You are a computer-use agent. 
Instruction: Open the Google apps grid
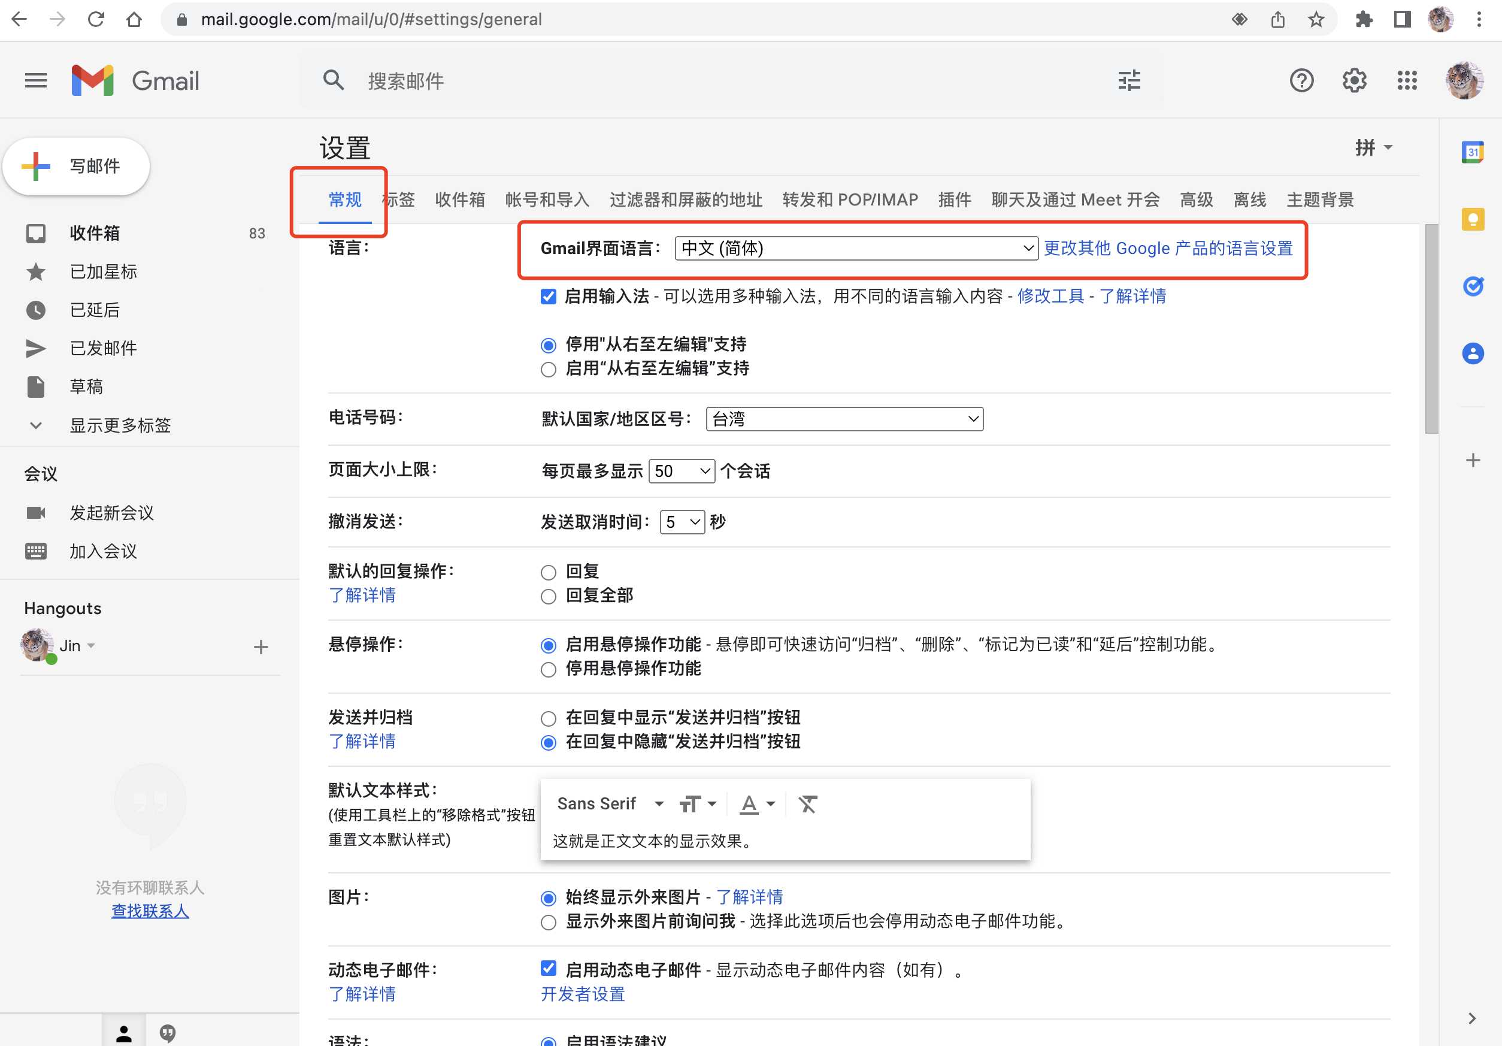1407,80
